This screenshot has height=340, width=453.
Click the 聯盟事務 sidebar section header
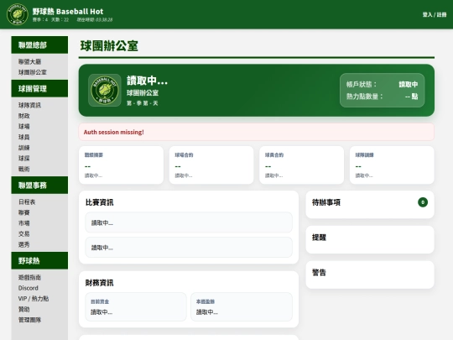coord(39,185)
